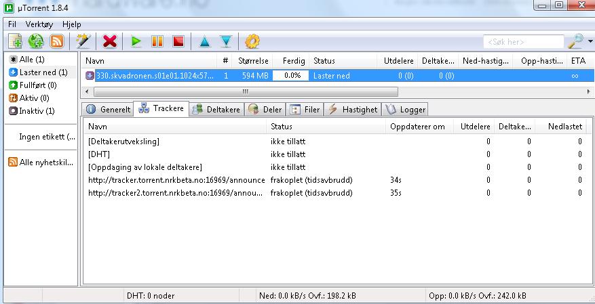Open the search engine dropdown arrow

pyautogui.click(x=590, y=41)
